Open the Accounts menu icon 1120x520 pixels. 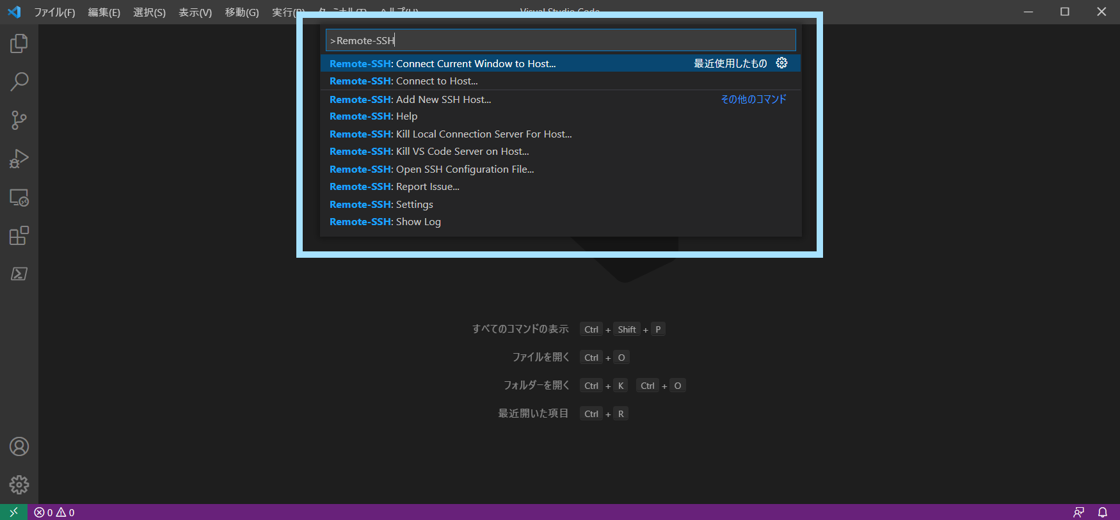(19, 446)
